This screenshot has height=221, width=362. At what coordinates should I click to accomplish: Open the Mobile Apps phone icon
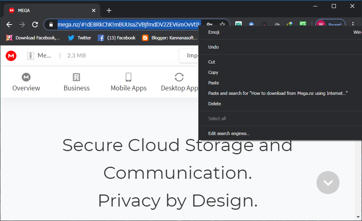pos(128,77)
